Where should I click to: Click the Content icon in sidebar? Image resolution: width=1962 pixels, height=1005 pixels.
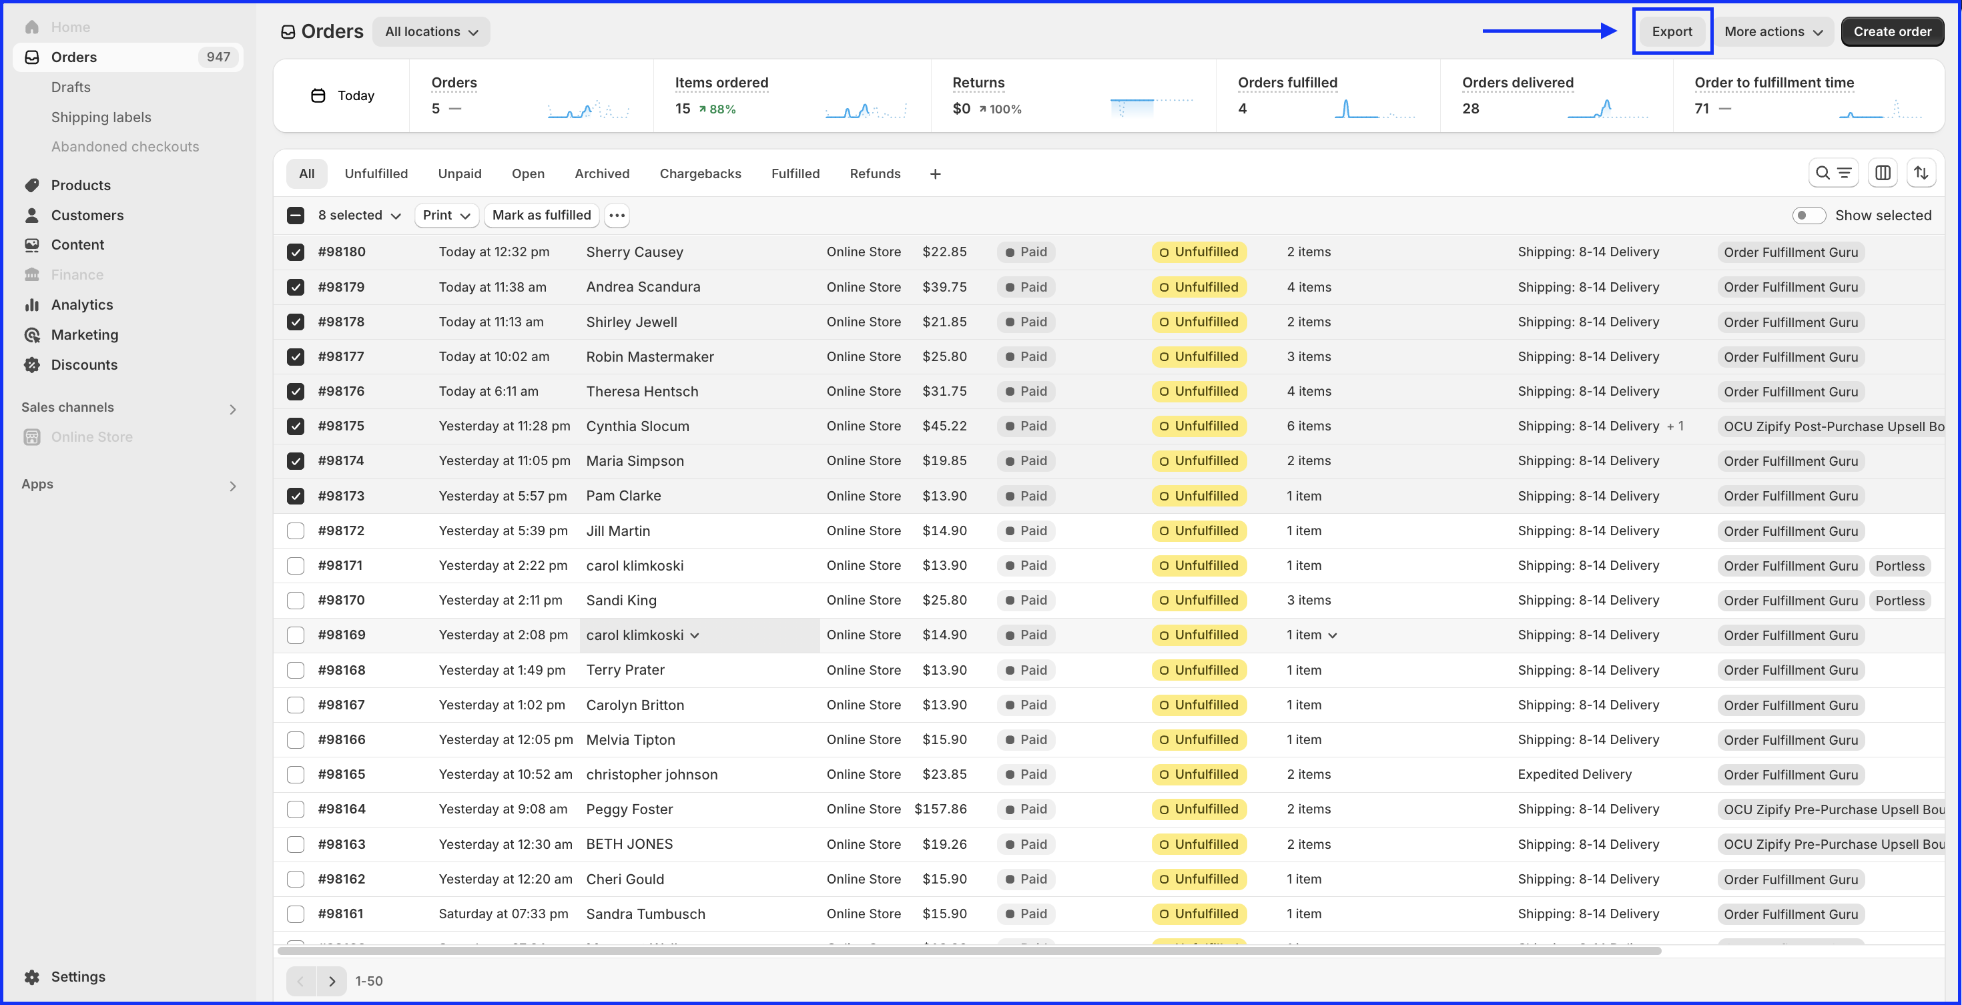pos(32,245)
